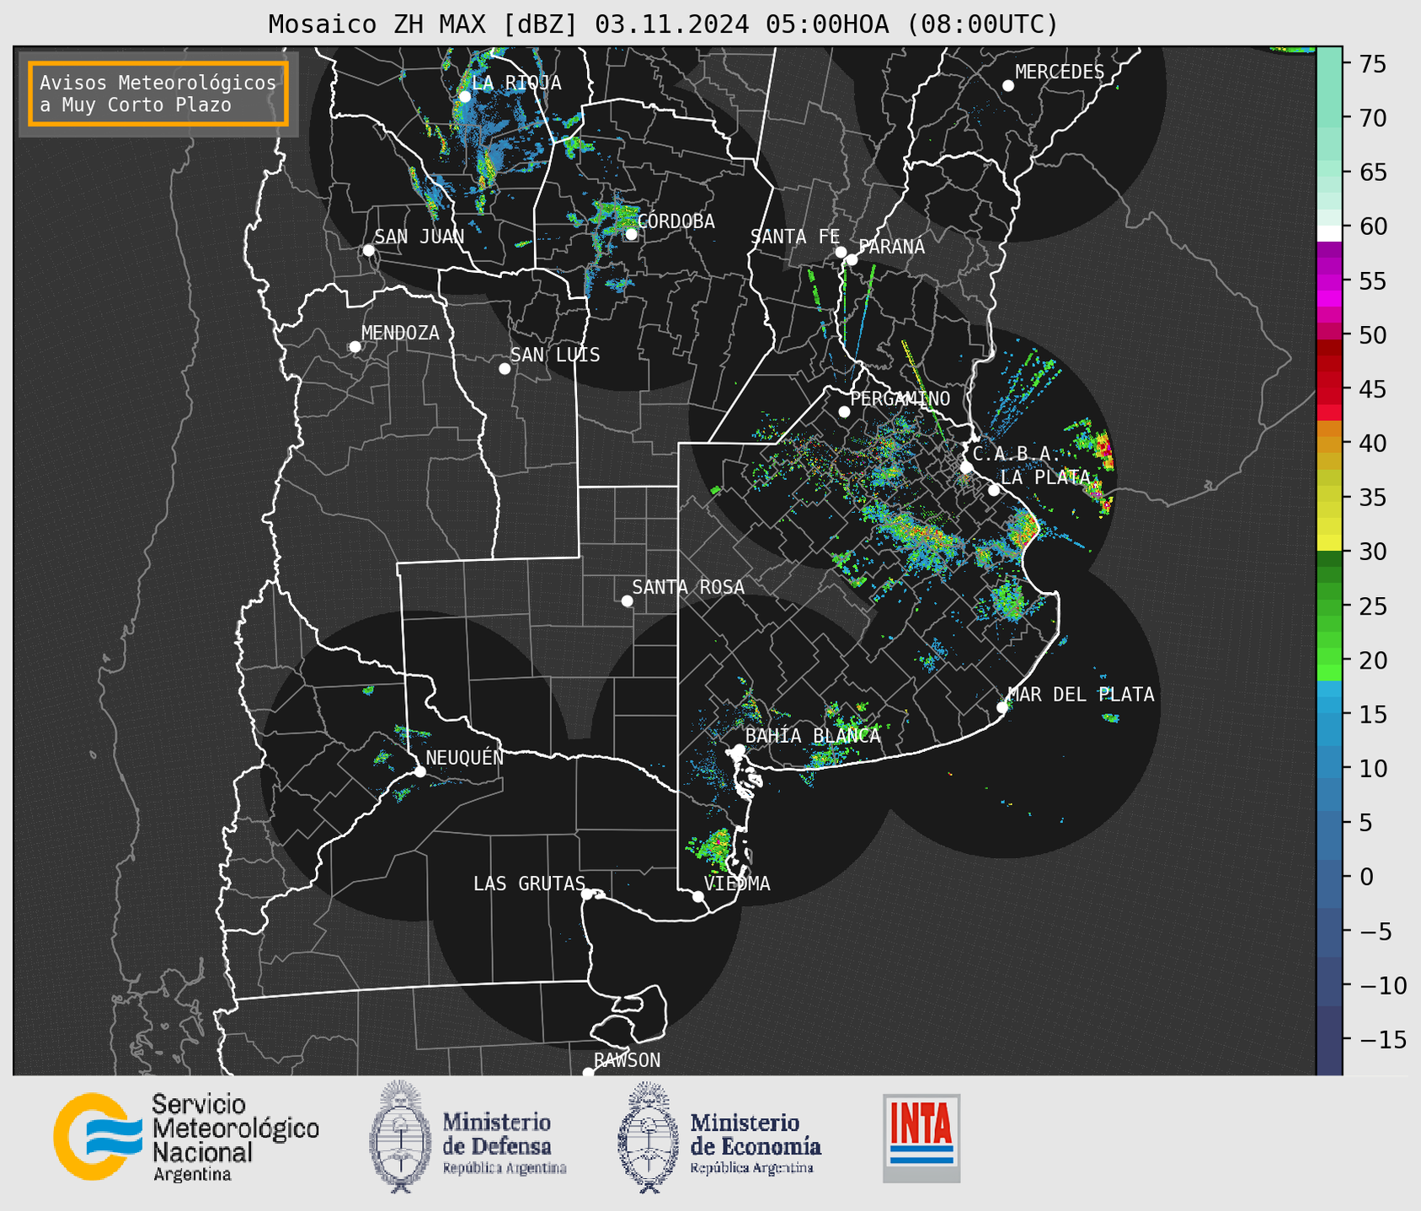Click the NEUQUÉN city marker dot

pyautogui.click(x=419, y=771)
